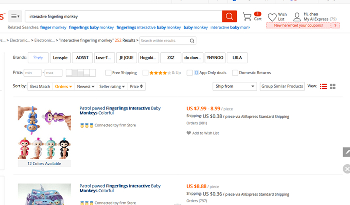Viewport: 350px width, 205px height.
Task: Select the first script-logo brand filter
Action: 38,58
